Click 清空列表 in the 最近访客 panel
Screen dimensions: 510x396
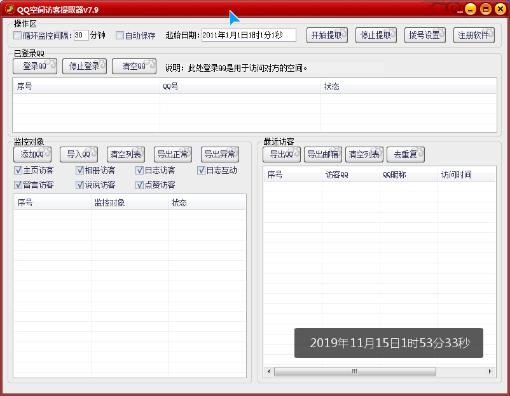pyautogui.click(x=364, y=154)
